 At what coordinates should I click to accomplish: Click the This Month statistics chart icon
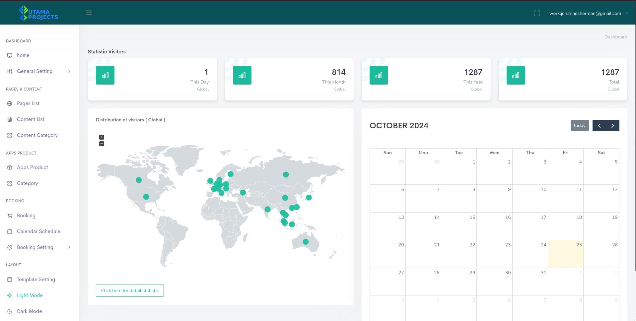click(x=242, y=75)
